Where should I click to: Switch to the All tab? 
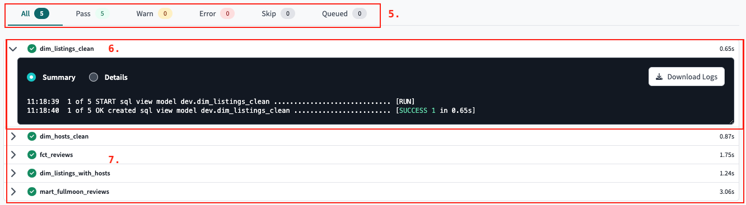click(x=35, y=13)
